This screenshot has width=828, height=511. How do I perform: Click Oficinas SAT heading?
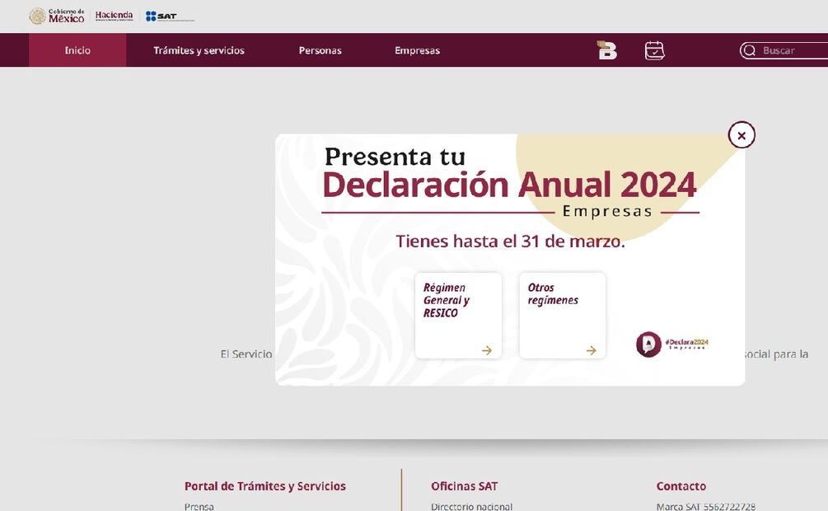(x=464, y=486)
